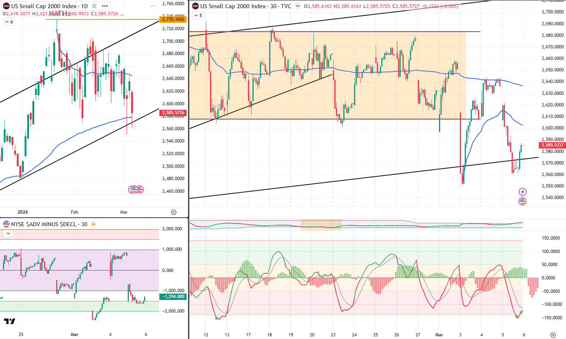Open the three-dot menu beside the 1D chart title

point(105,6)
